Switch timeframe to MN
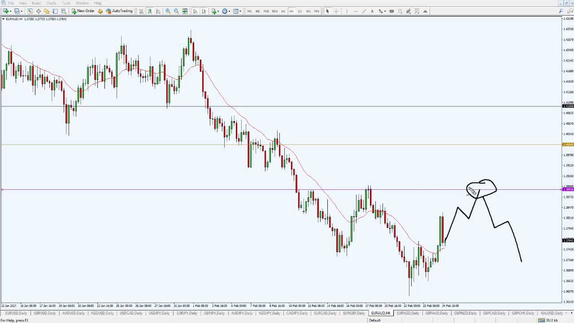The image size is (574, 323). [x=317, y=11]
